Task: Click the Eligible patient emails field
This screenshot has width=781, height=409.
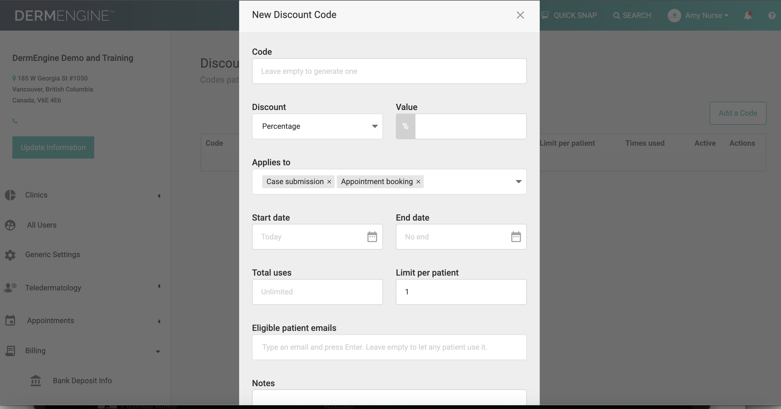Action: coord(389,347)
